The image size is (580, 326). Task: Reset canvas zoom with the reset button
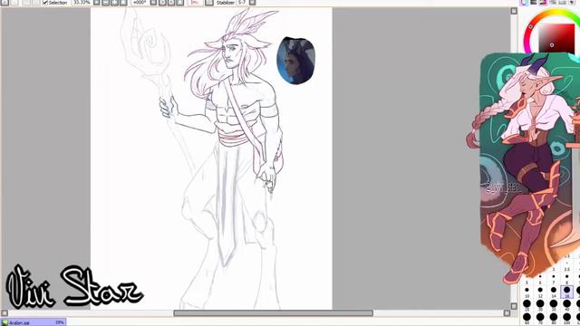pos(123,2)
